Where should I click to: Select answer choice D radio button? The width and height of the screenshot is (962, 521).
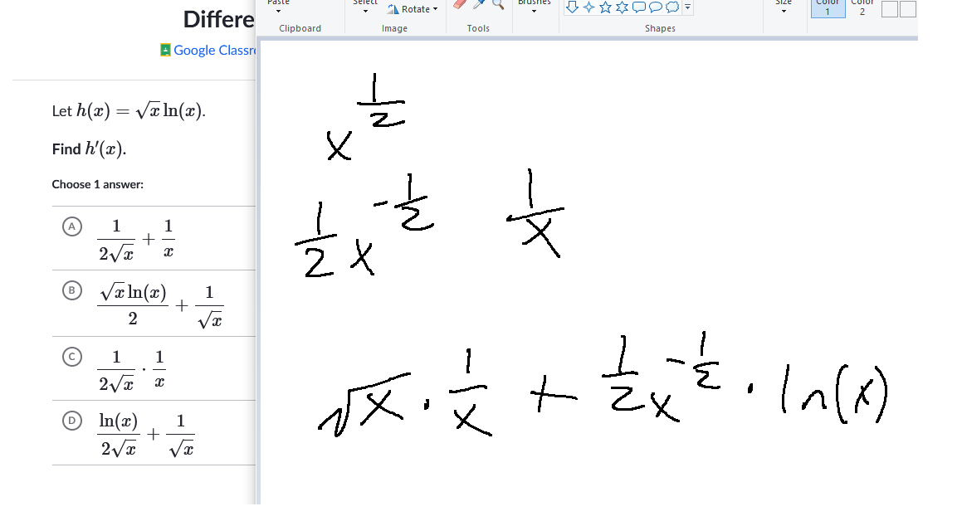(71, 421)
